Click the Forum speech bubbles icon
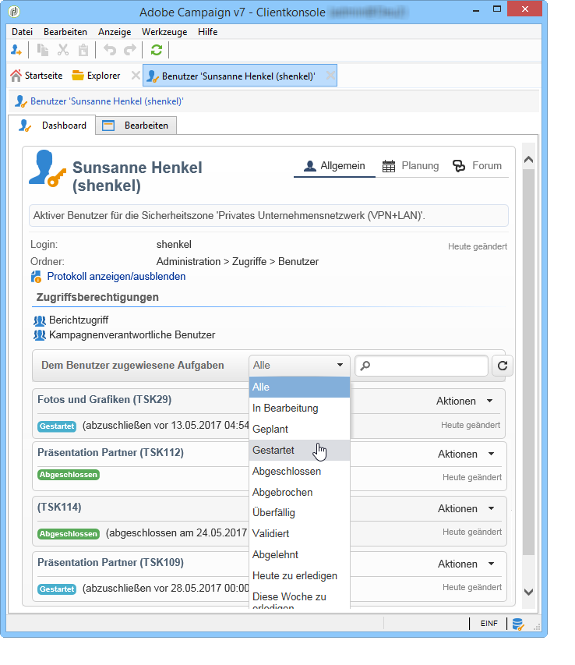Image resolution: width=575 pixels, height=665 pixels. 459,166
